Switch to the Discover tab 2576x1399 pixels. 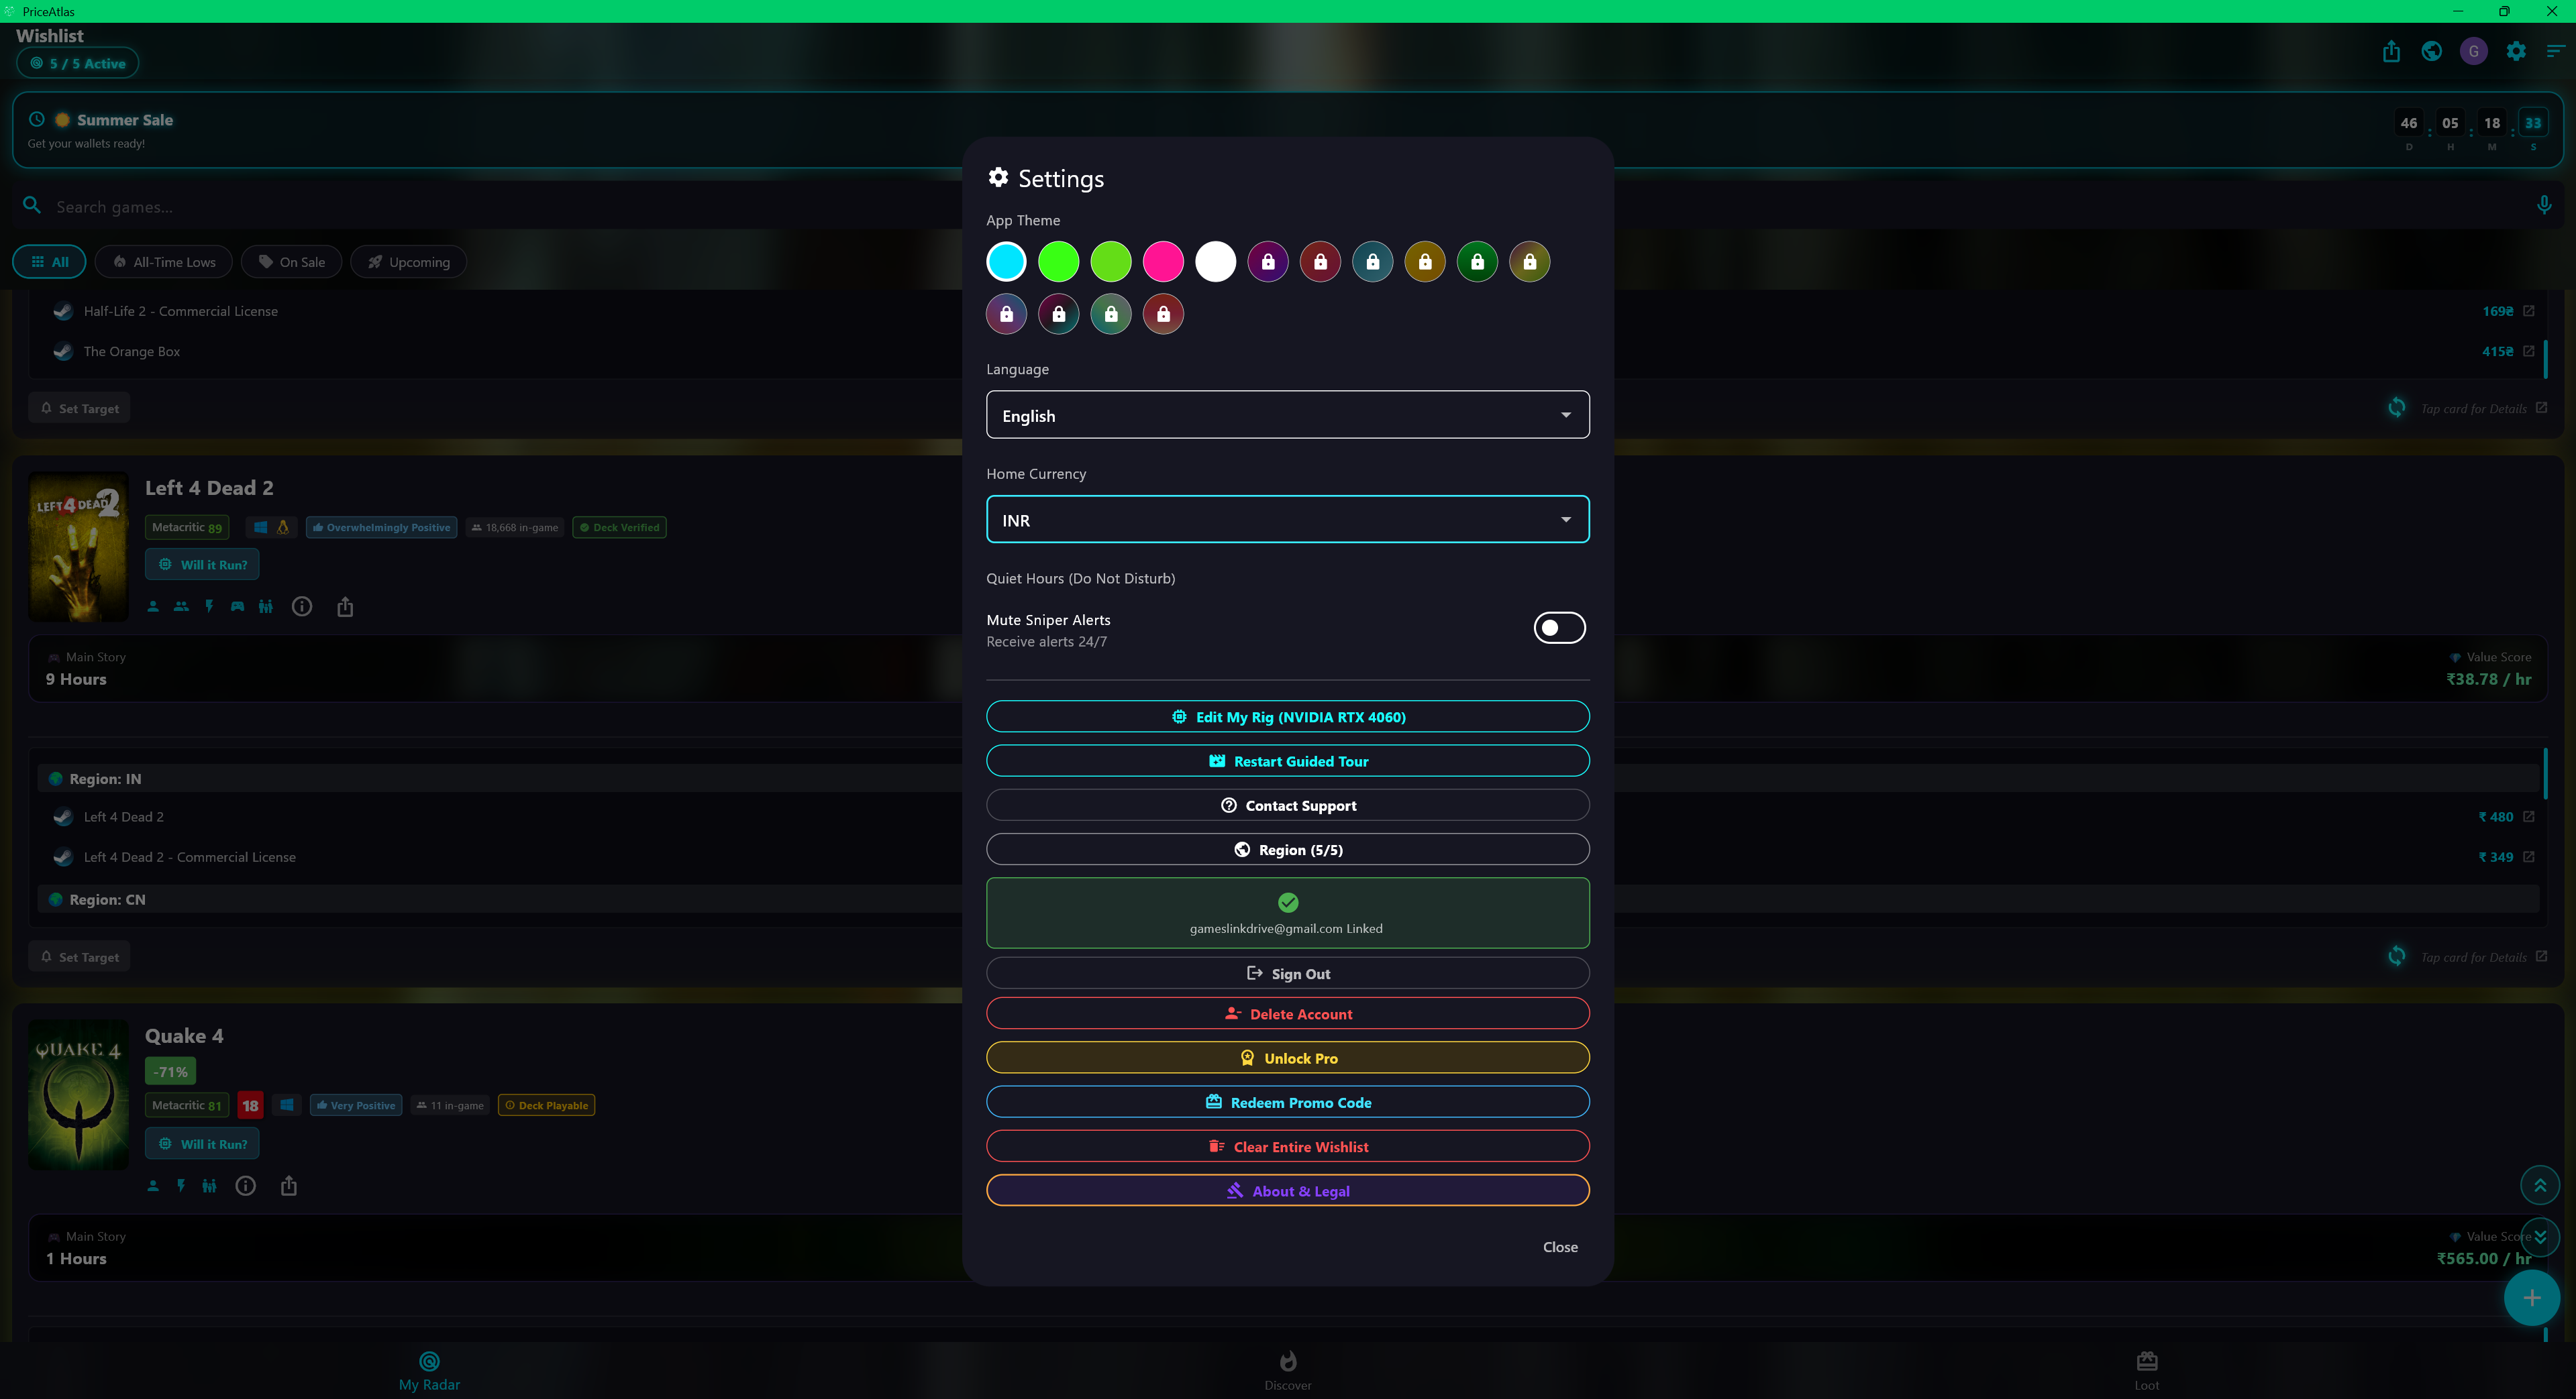1287,1370
